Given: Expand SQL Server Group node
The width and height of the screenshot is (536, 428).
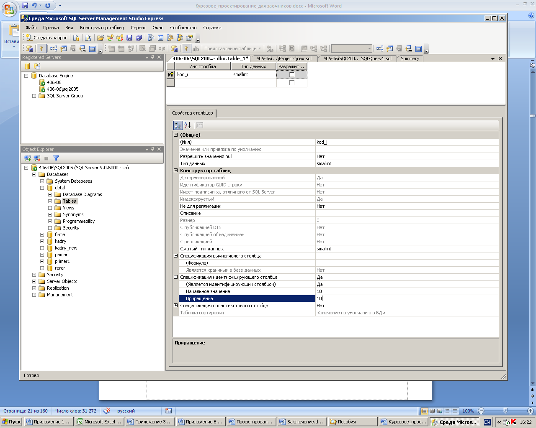Looking at the screenshot, I should [x=34, y=96].
